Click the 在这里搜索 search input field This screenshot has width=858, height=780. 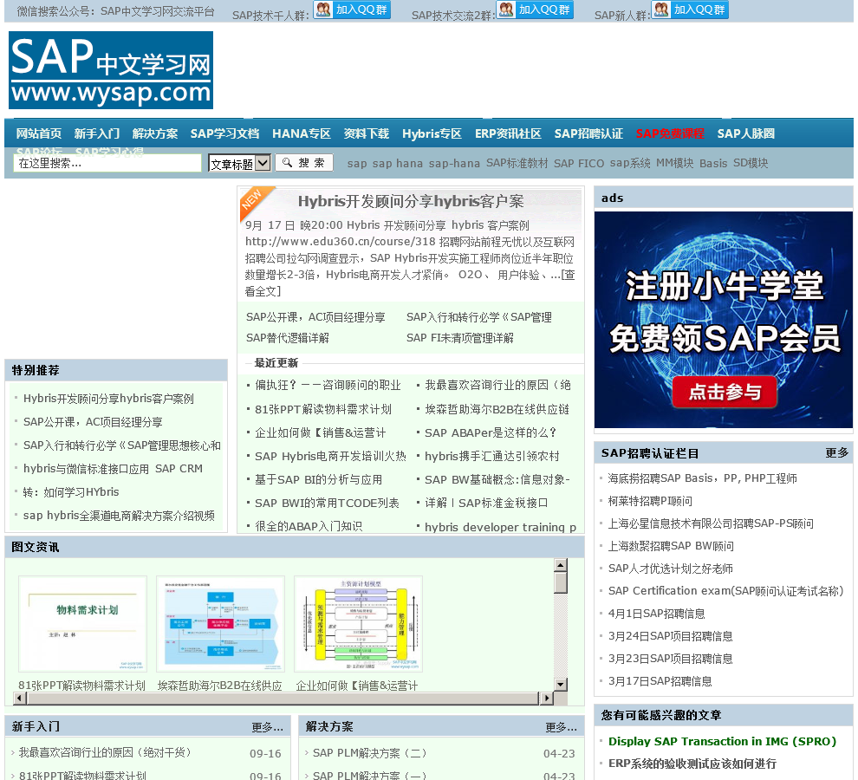(107, 163)
